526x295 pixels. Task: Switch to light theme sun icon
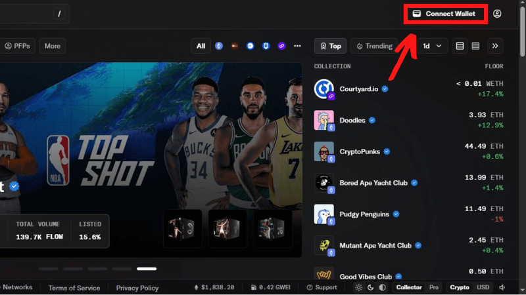coord(358,287)
